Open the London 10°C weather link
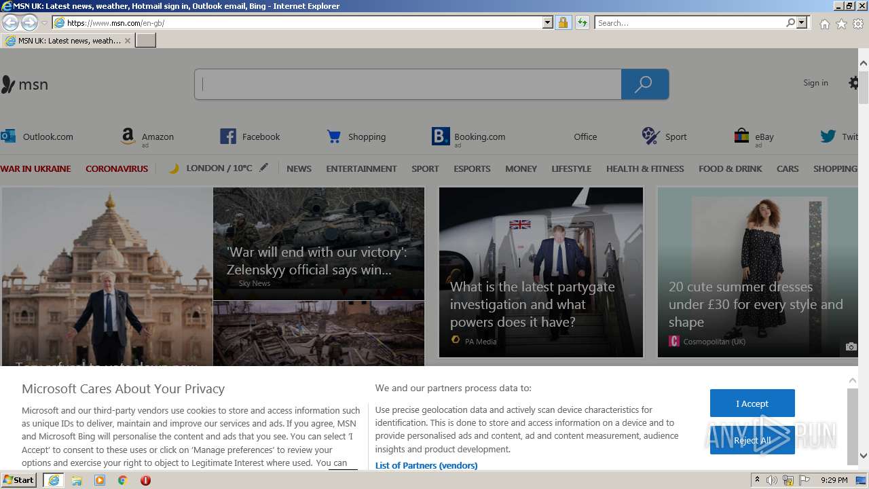This screenshot has width=869, height=489. point(219,168)
